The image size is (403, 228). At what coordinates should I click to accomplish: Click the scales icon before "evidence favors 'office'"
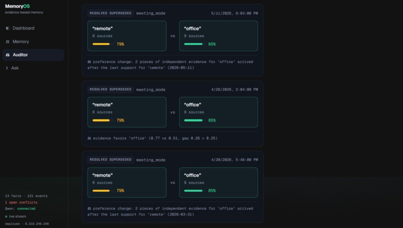[x=89, y=138]
